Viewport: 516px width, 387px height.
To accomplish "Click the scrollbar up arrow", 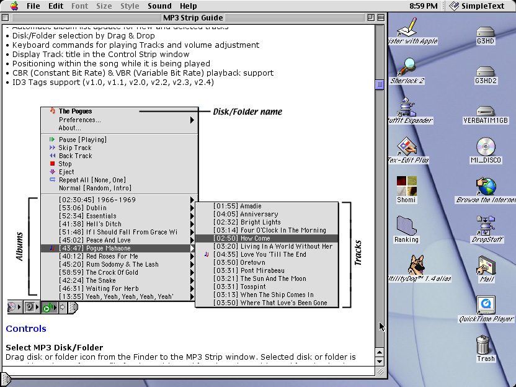I will [x=379, y=352].
